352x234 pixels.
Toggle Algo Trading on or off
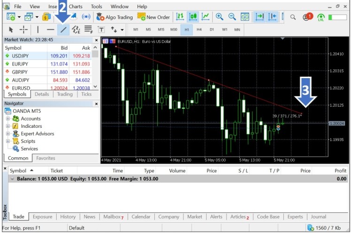tap(115, 17)
